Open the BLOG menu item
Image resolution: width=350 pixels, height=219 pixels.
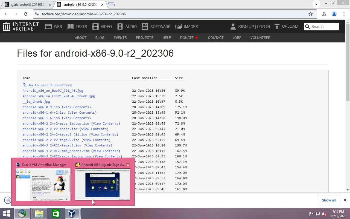point(100,38)
